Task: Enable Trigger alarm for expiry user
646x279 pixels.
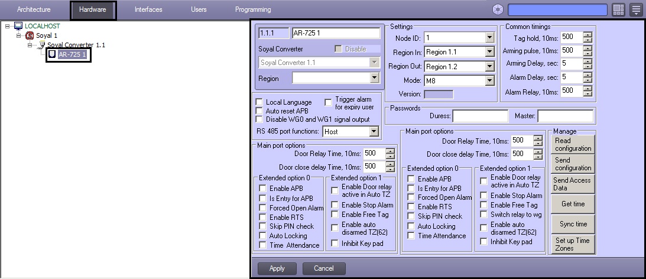Action: click(329, 102)
